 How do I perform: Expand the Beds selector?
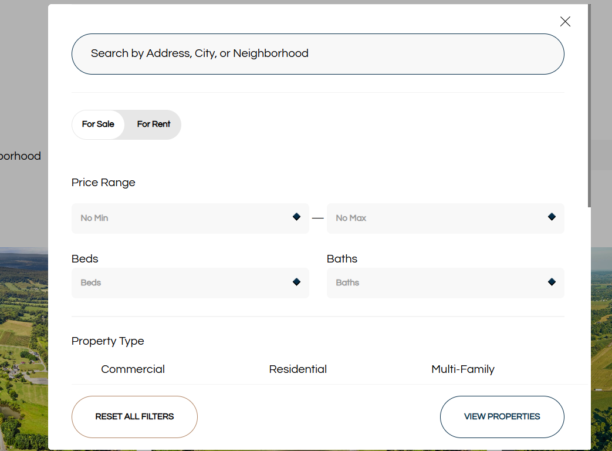click(x=182, y=283)
